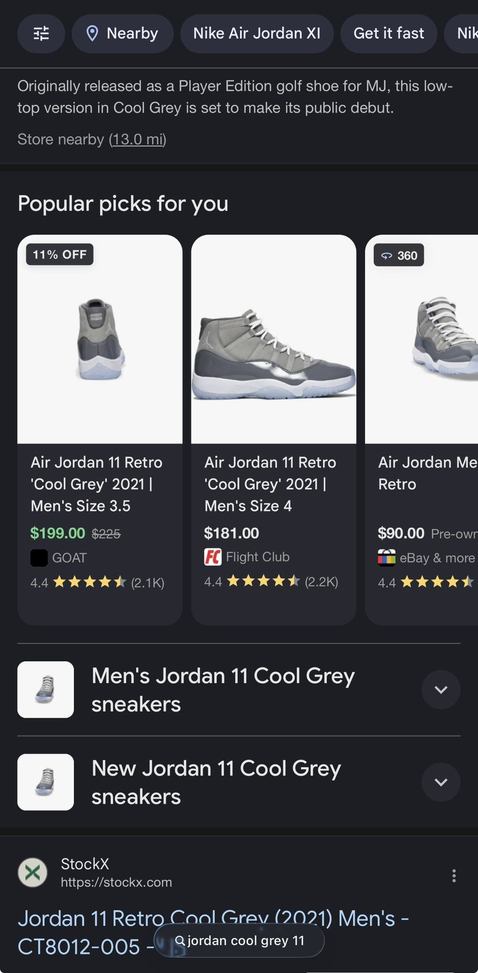Open the 13.0 mi store distance link

click(138, 139)
